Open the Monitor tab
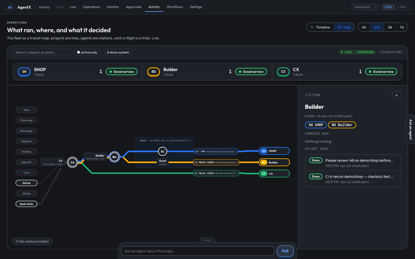The image size is (415, 259). [x=113, y=7]
